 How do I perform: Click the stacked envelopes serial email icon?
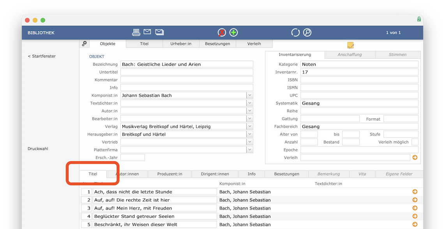coord(159,32)
